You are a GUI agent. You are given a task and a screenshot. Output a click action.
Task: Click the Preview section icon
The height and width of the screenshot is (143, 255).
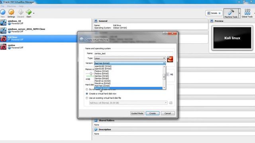point(212,21)
